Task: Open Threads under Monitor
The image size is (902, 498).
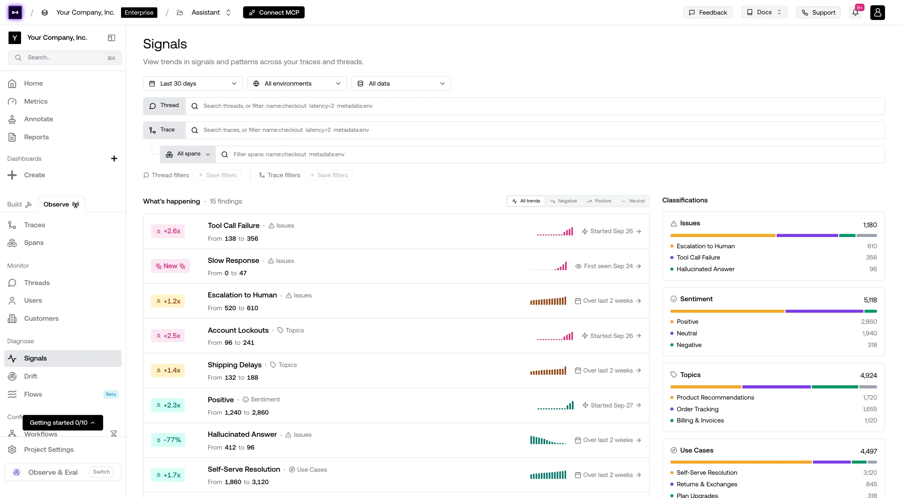Action: (63, 283)
